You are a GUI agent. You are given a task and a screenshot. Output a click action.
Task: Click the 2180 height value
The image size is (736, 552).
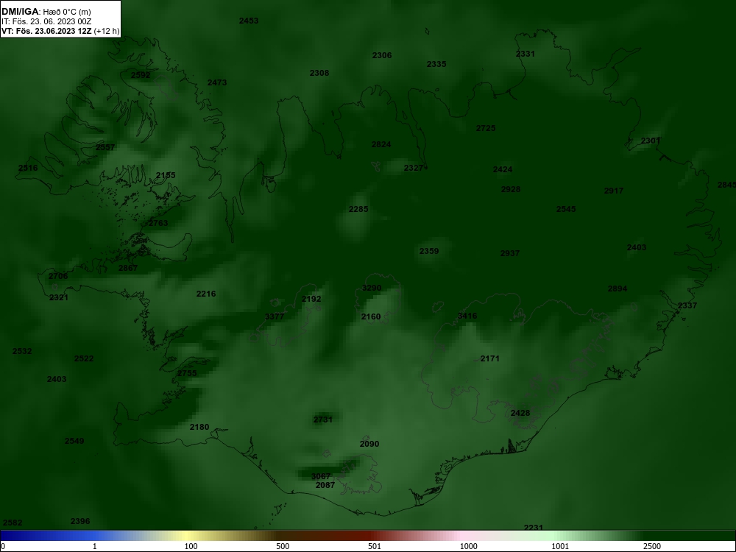pos(199,427)
